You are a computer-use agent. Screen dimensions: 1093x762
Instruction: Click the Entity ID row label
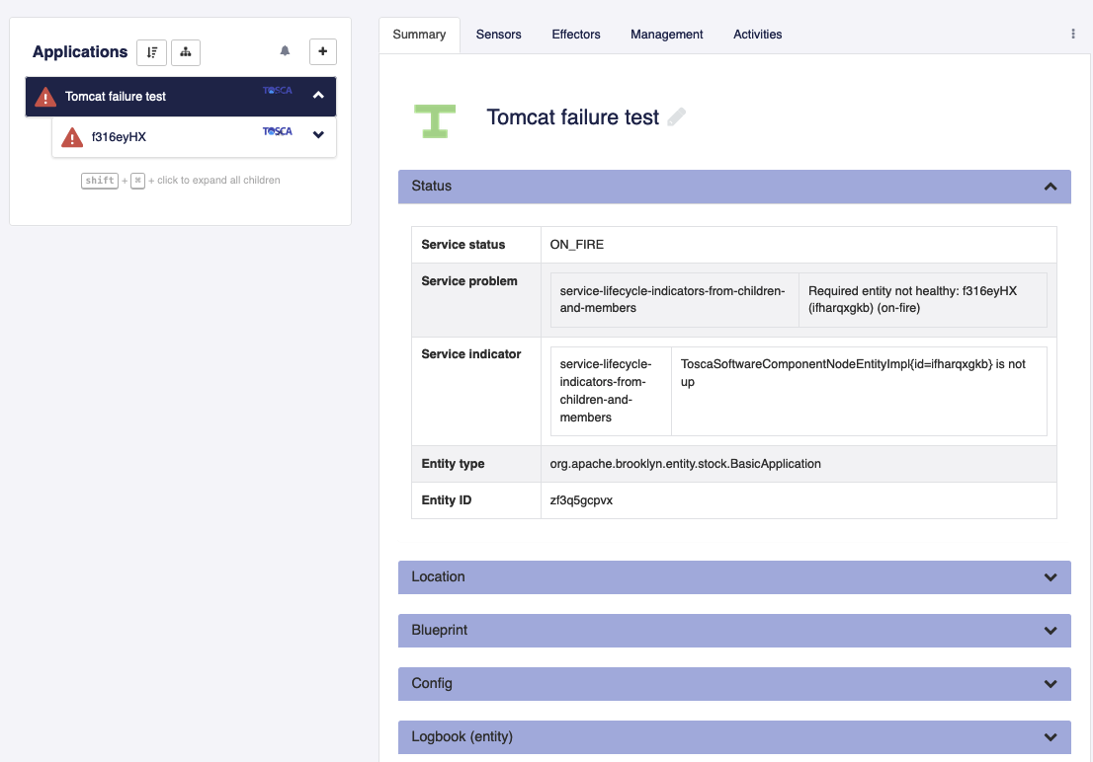pos(446,500)
